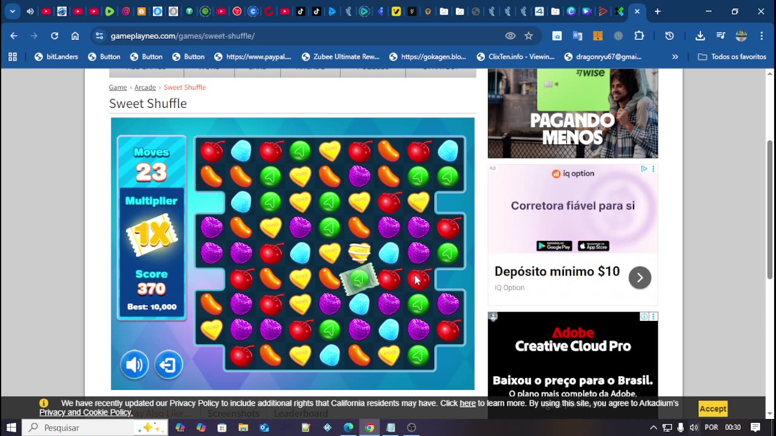Open Chrome history clock icon

[x=669, y=36]
